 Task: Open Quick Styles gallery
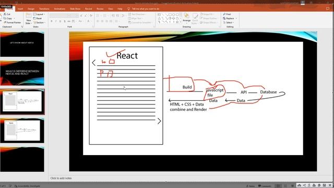pos(195,19)
